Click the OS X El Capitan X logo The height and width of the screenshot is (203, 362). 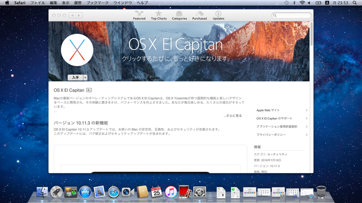click(x=77, y=50)
